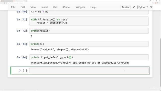Open the View menu
The height and width of the screenshot is (91, 161).
tap(33, 7)
